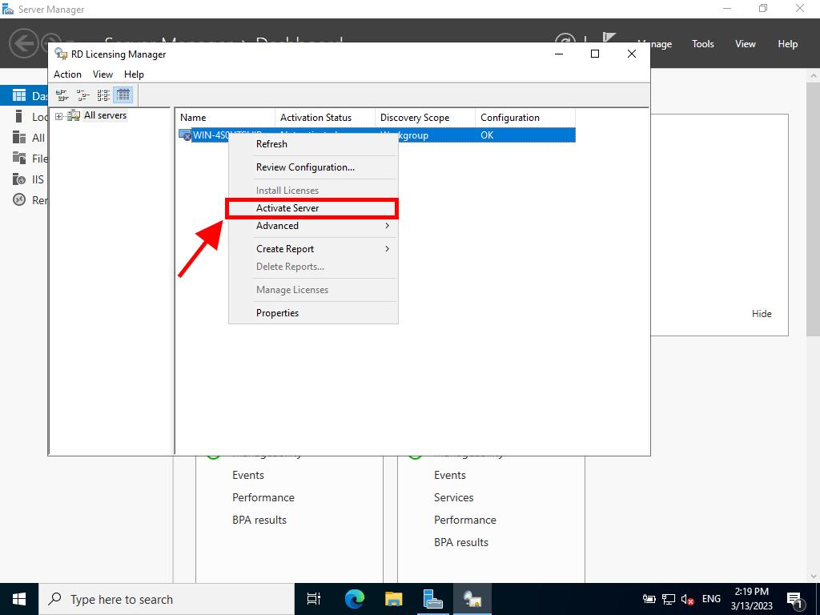The width and height of the screenshot is (820, 615).
Task: Click the second view icon in RD Licensing toolbar
Action: coord(82,95)
